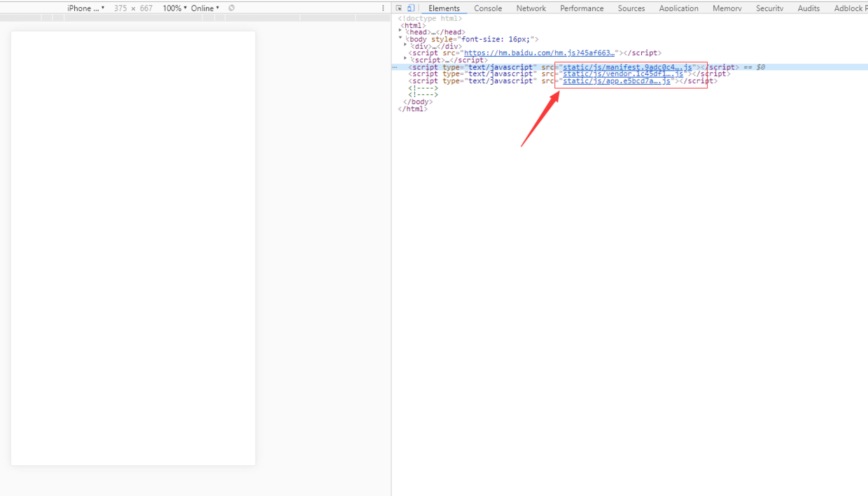
Task: Open the Network tab
Action: pyautogui.click(x=531, y=8)
